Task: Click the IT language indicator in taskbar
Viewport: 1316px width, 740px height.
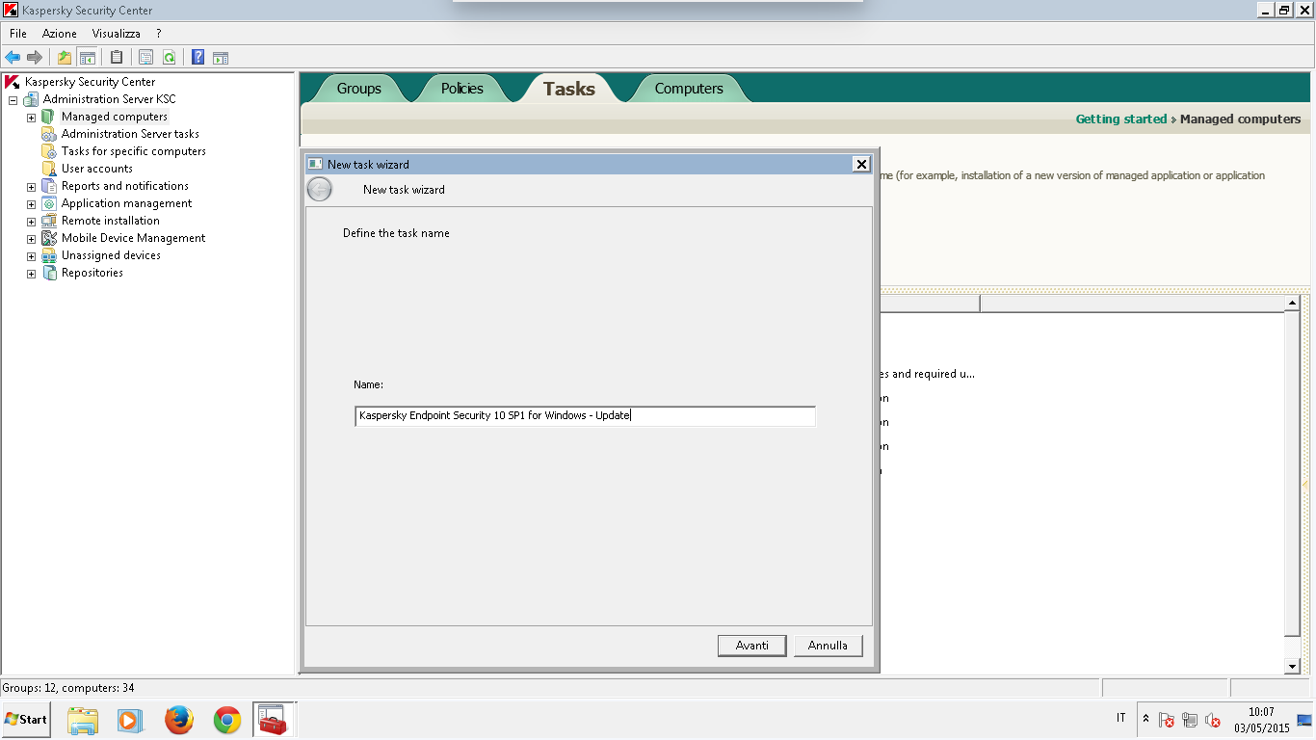Action: [1121, 718]
